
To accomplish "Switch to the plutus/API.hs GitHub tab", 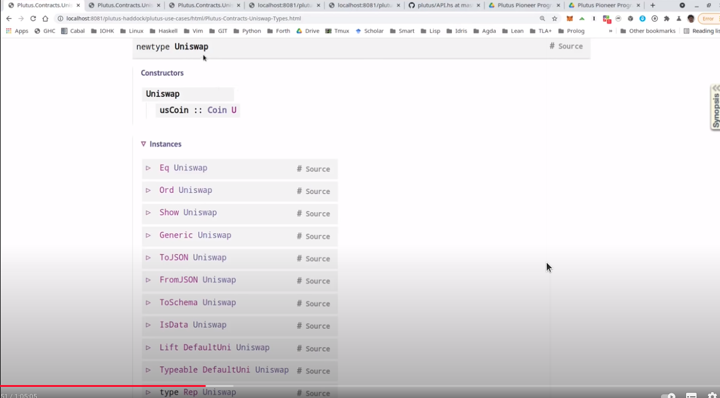I will pos(441,5).
